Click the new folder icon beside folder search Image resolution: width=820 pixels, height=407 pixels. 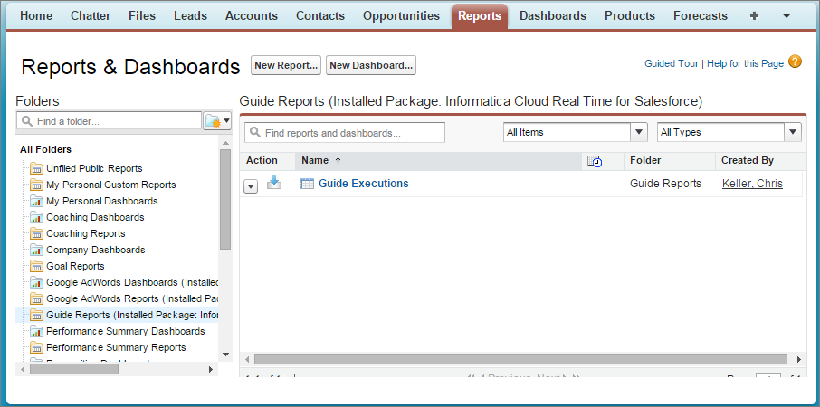(x=217, y=121)
